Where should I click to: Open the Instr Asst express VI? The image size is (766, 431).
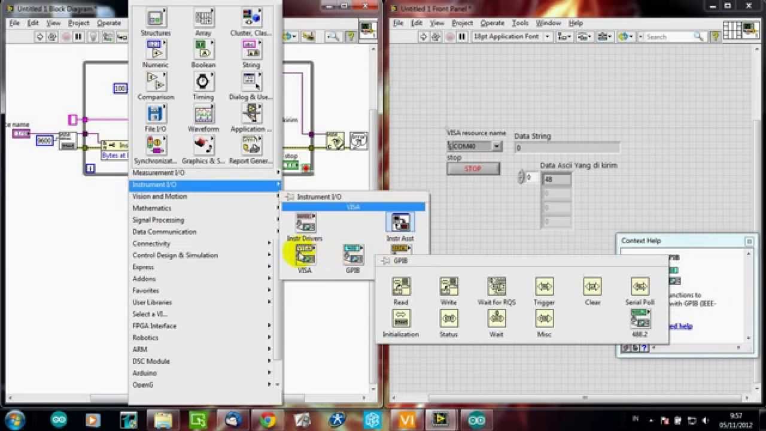(400, 223)
